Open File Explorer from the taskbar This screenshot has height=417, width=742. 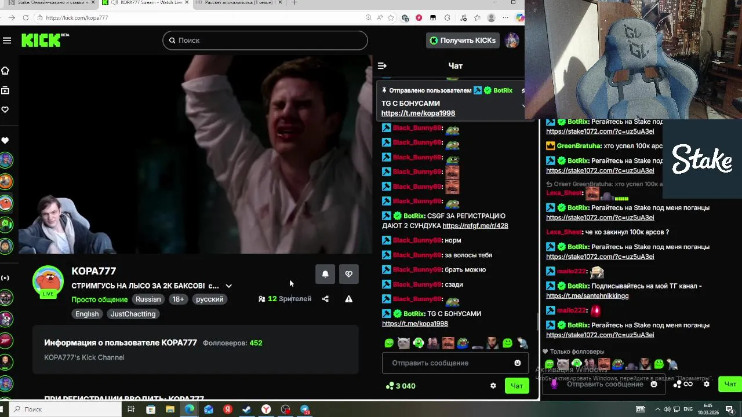pos(170,409)
